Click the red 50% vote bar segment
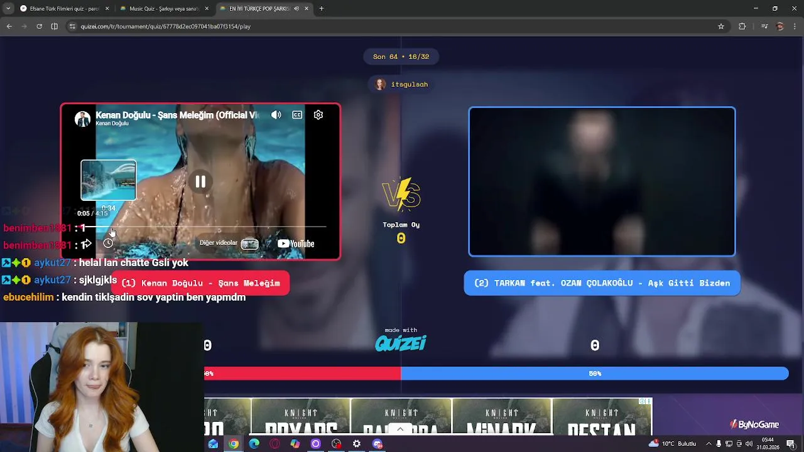 point(302,374)
